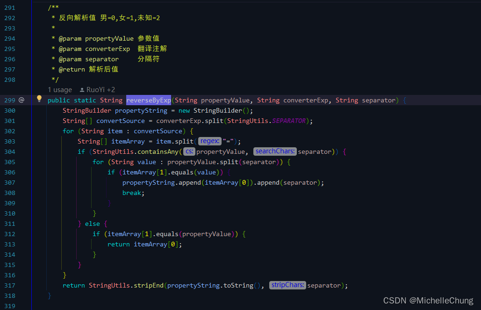The height and width of the screenshot is (310, 481).
Task: Click the '@return' tag in the Javadoc
Action: (x=72, y=69)
